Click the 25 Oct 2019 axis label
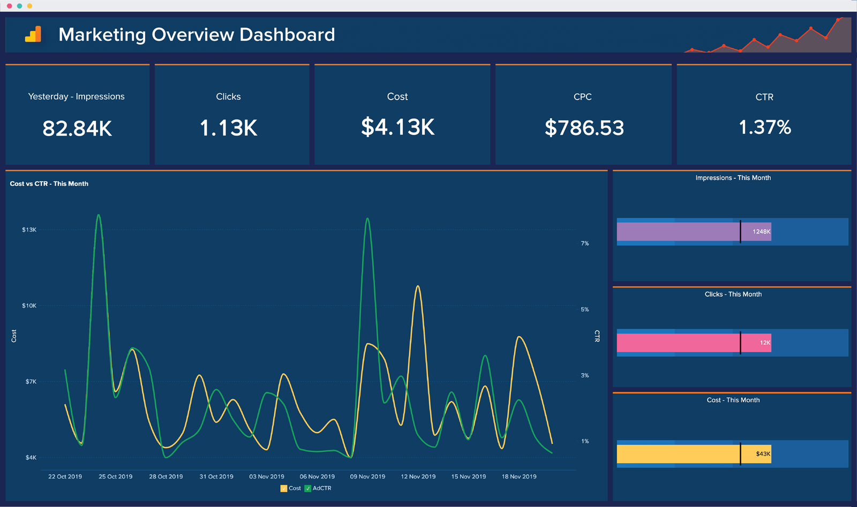857x507 pixels. (x=116, y=476)
